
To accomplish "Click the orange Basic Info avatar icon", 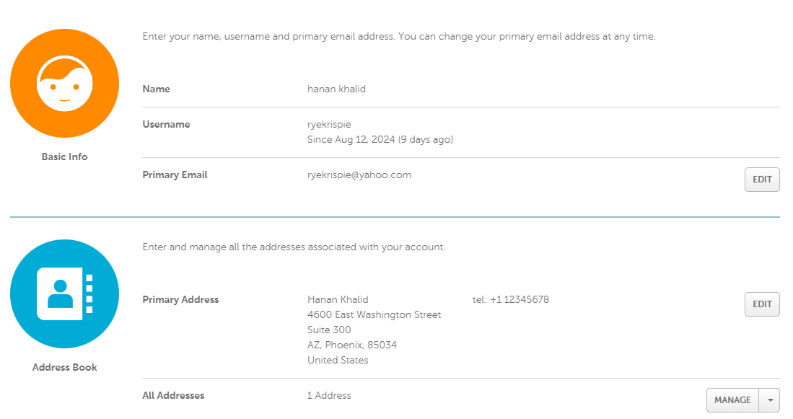I will (64, 83).
